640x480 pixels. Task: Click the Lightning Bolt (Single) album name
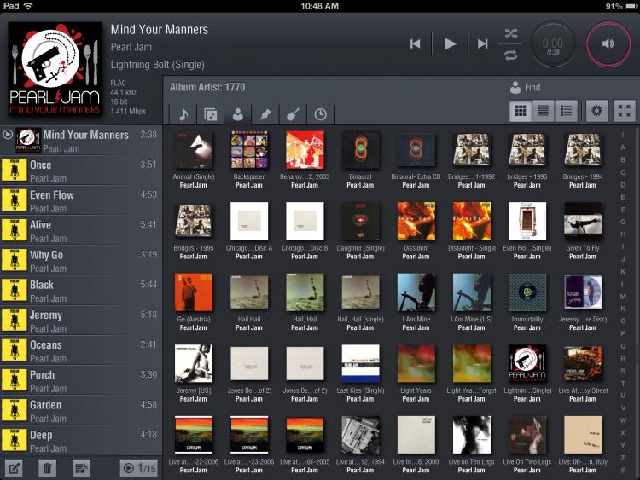click(158, 65)
